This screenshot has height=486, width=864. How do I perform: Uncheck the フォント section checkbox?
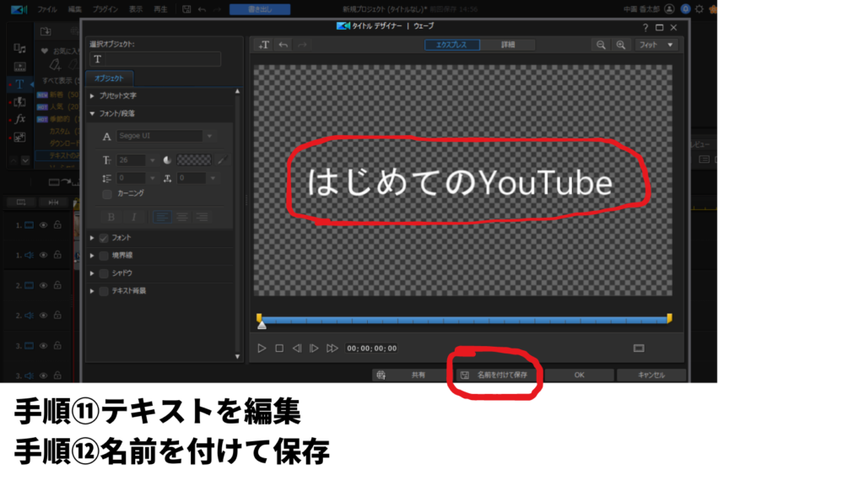[x=104, y=238]
